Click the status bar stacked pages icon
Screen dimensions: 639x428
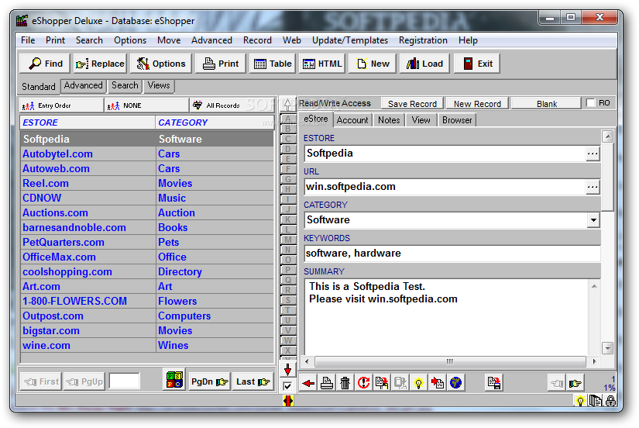596,401
